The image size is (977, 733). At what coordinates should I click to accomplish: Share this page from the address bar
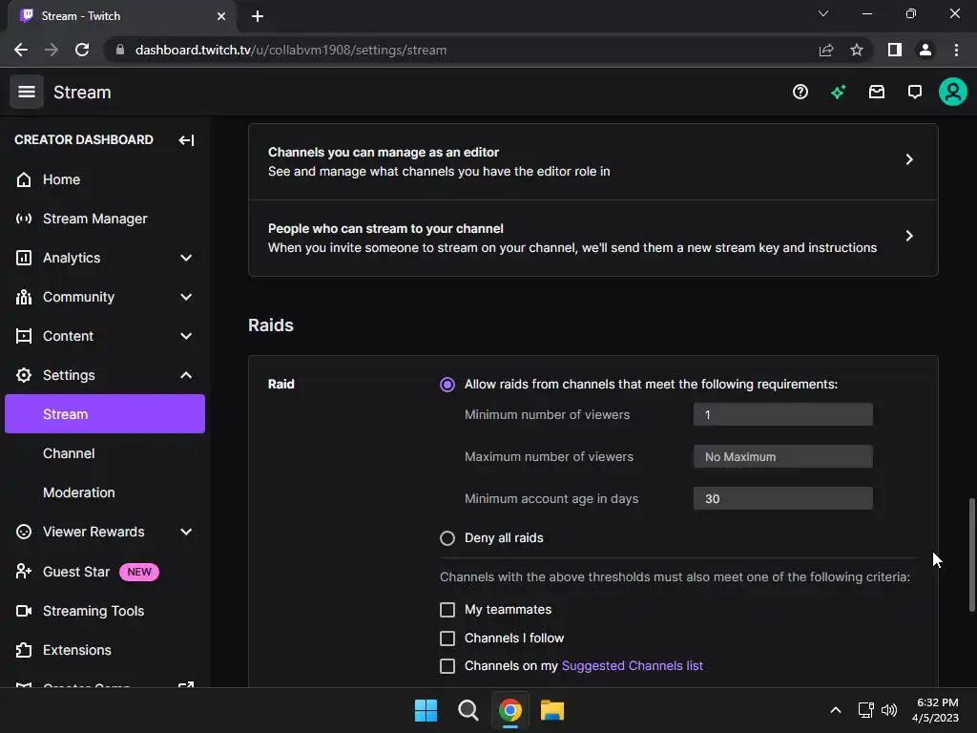tap(826, 50)
